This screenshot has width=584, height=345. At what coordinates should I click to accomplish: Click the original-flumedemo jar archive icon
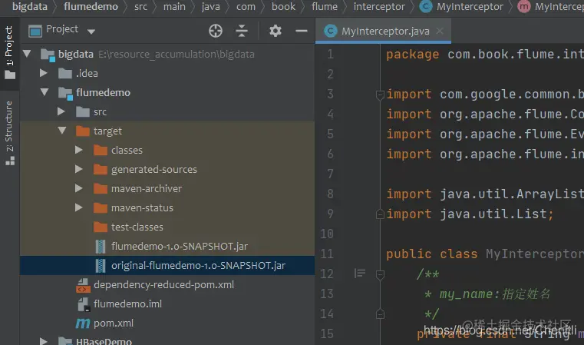(x=101, y=266)
